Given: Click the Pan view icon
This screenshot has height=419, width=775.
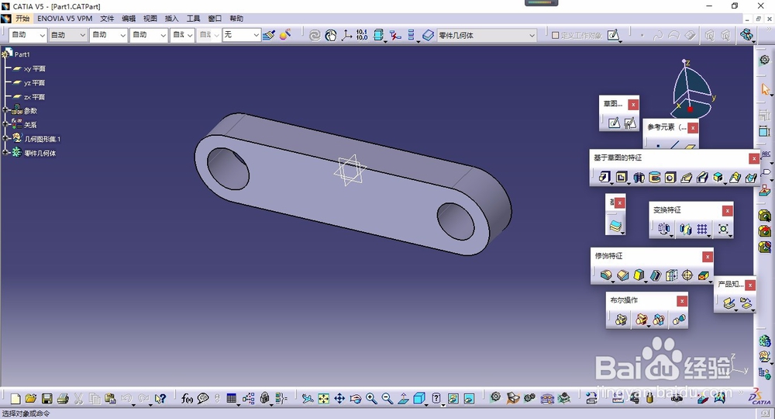Looking at the screenshot, I should click(x=339, y=398).
